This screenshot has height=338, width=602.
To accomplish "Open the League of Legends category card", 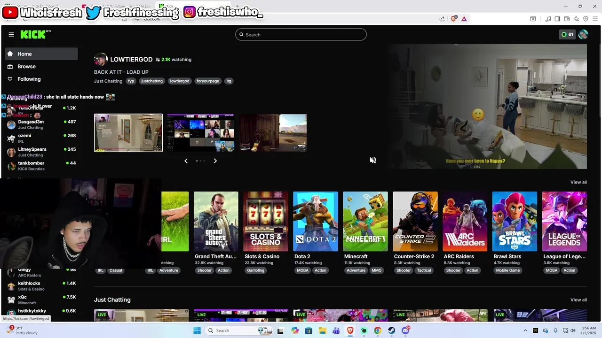I will 564,221.
